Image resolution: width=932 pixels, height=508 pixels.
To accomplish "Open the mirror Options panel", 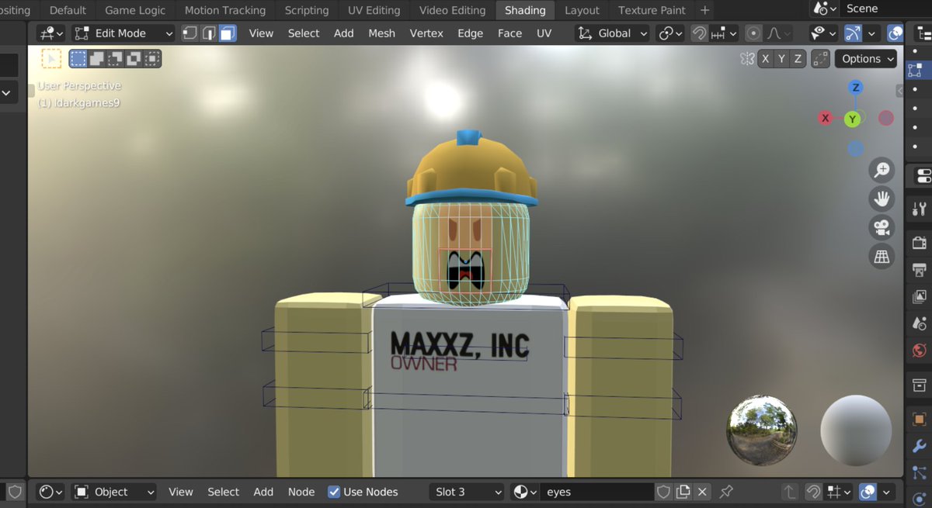I will 866,58.
